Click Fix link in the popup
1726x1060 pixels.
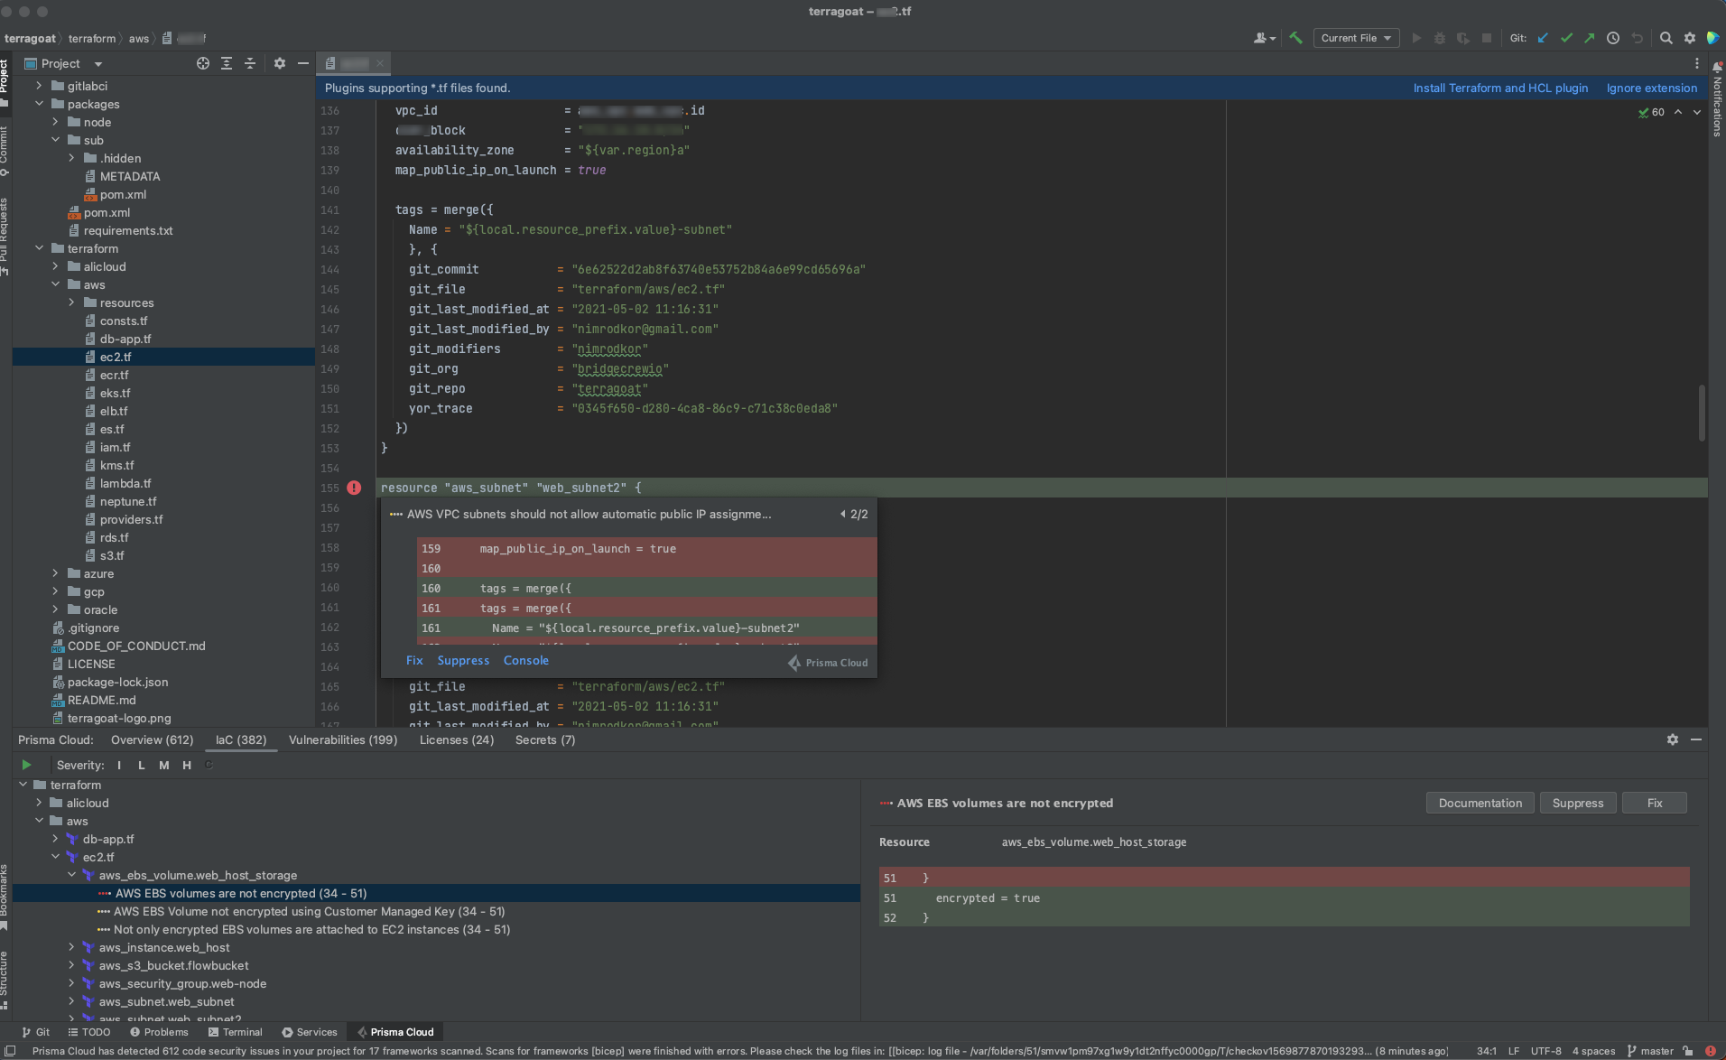[414, 660]
